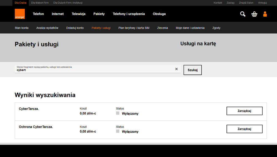
Task: Click the Wyloguj link
Action: pyautogui.click(x=262, y=3)
